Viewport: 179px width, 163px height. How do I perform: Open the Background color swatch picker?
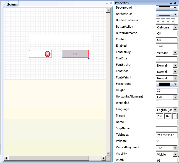167,8
